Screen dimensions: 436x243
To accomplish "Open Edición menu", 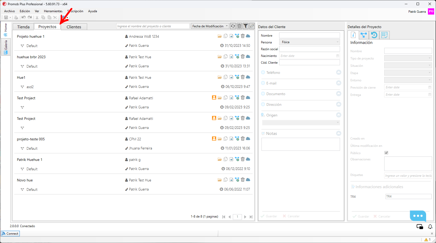I will [x=25, y=11].
